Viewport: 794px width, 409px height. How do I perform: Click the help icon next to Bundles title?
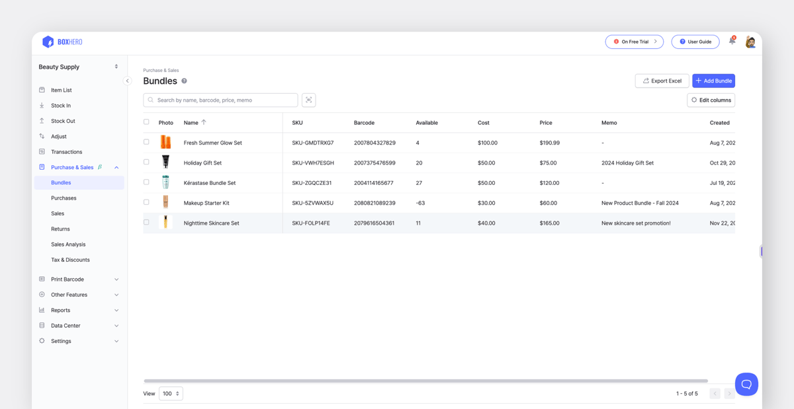(x=185, y=81)
